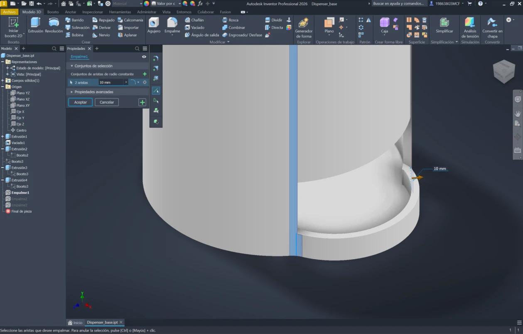Select the edge selection priority icon
This screenshot has width=523, height=334.
point(156,90)
